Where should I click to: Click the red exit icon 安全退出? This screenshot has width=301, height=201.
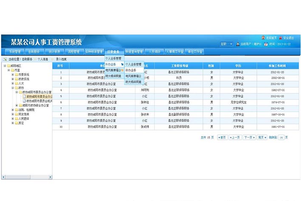[x=281, y=38]
